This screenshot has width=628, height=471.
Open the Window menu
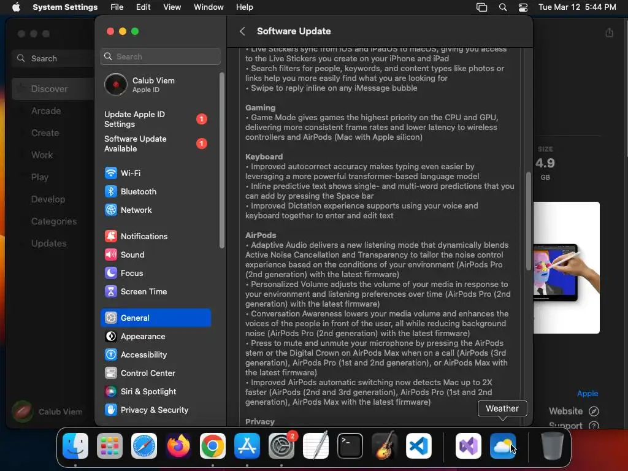point(209,7)
